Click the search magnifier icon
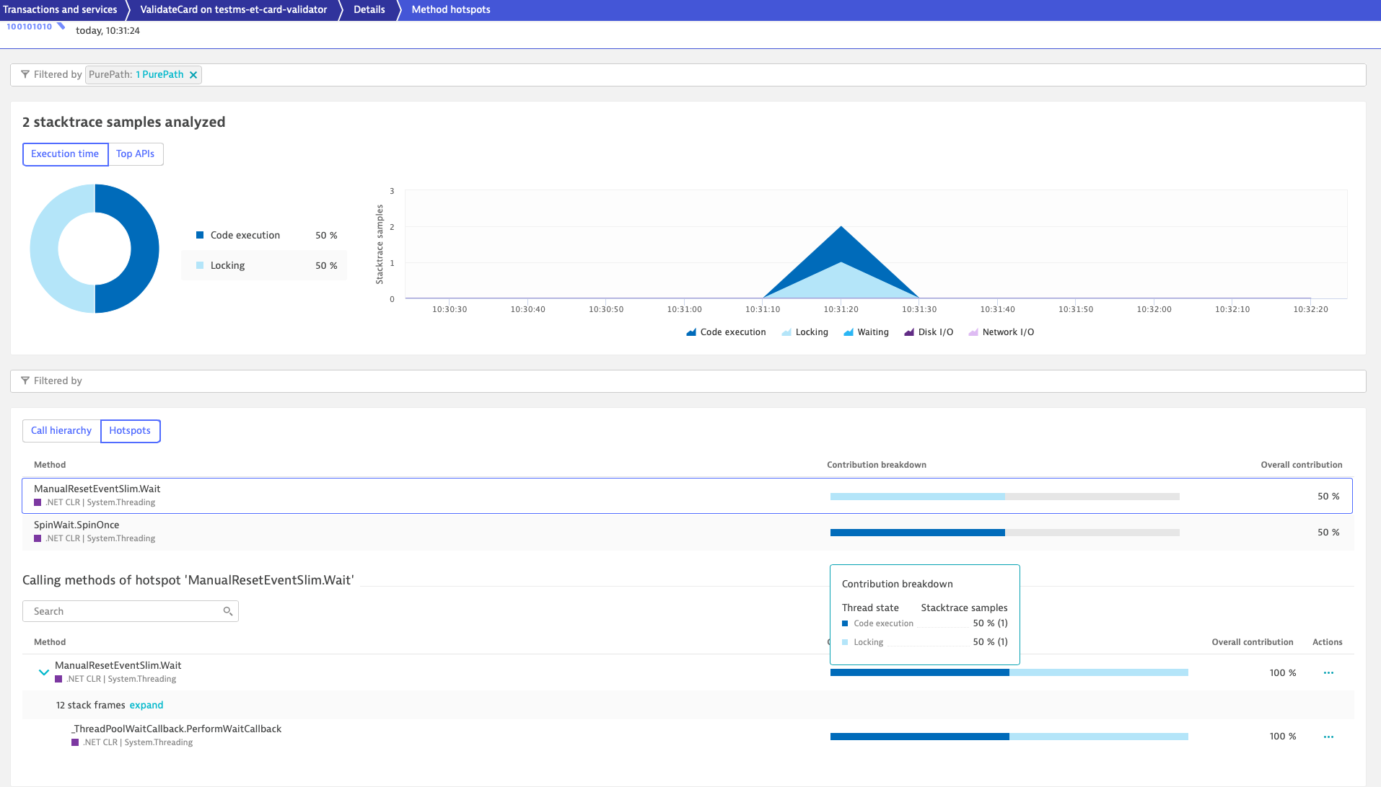The image size is (1381, 787). pyautogui.click(x=228, y=611)
